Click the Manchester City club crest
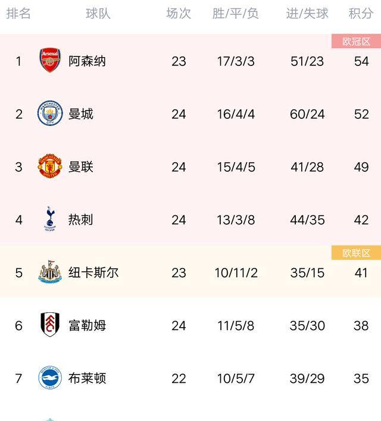This screenshot has width=381, height=421. pos(50,114)
